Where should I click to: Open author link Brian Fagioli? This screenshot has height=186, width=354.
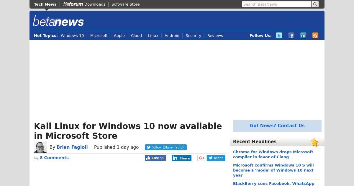[x=72, y=147]
